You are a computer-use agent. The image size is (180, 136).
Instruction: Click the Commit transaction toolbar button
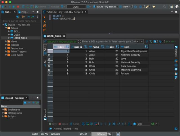click(x=40, y=6)
